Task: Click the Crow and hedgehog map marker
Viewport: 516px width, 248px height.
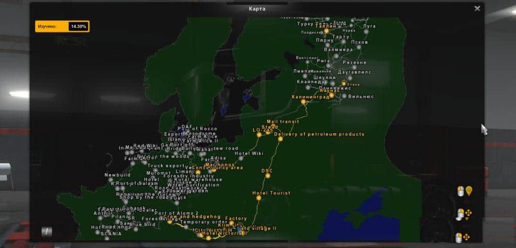Action: click(170, 222)
